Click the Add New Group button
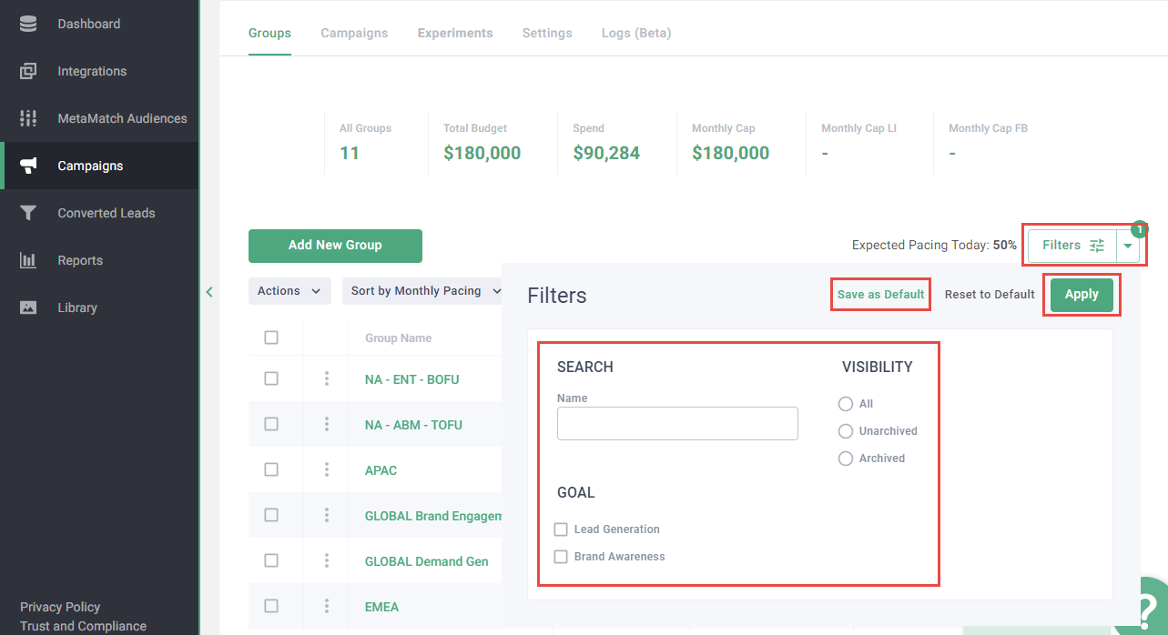The width and height of the screenshot is (1168, 635). click(335, 246)
